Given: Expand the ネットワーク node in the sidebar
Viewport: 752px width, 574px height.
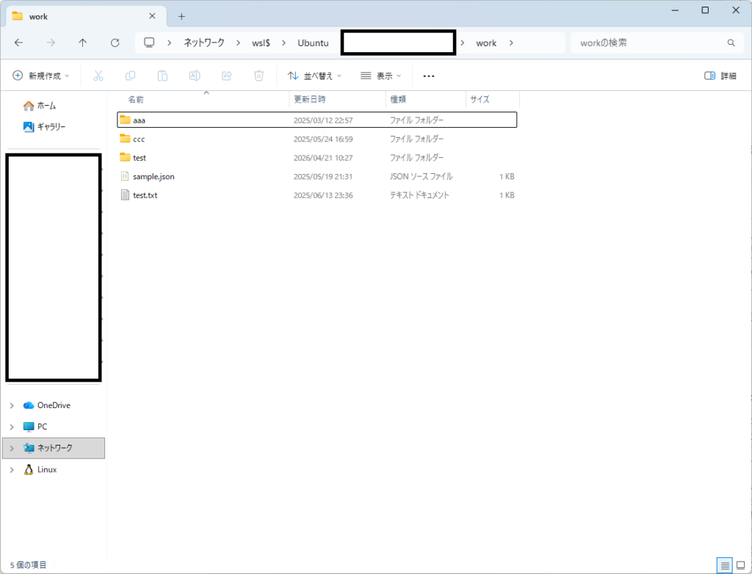Looking at the screenshot, I should tap(12, 448).
